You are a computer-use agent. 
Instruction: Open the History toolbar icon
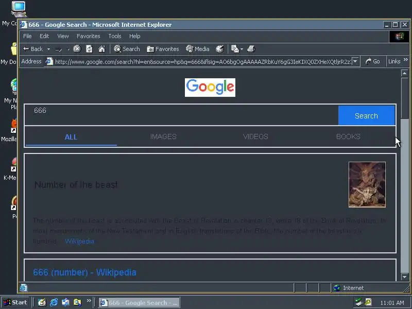click(x=220, y=49)
